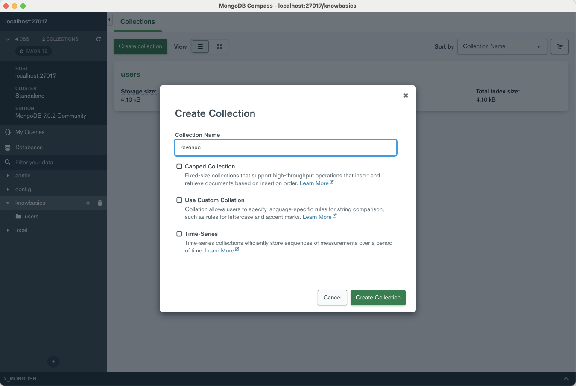Screen dimensions: 576x386
Task: Click the Cancel button in dialog
Action: click(332, 298)
